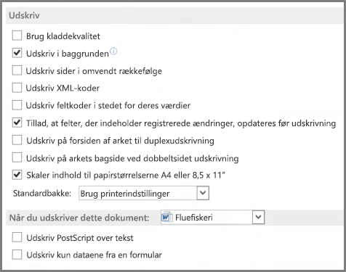Viewport: 346px width, 272px height.
Task: Enable Udskriv feltkoder i stedet for deres værdier
Action: (x=17, y=105)
